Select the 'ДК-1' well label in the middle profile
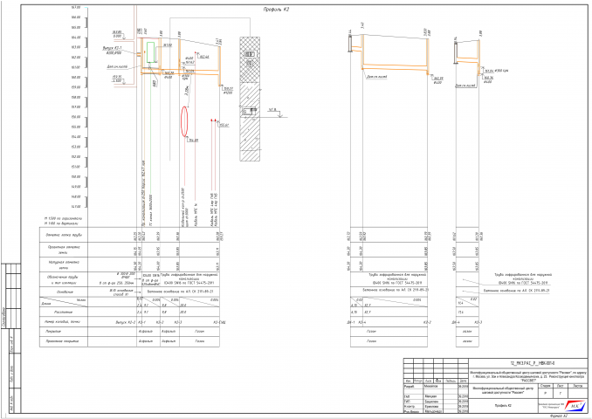Viewport: 592px width, 419px height. pos(351,322)
